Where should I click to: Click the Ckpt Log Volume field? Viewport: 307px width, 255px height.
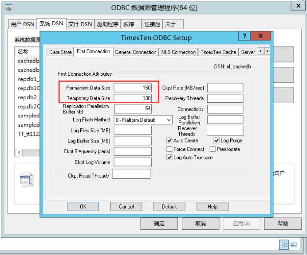pyautogui.click(x=133, y=162)
